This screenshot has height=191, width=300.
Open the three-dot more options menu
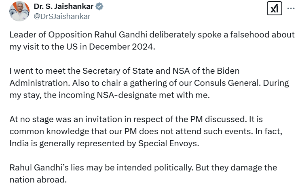pyautogui.click(x=292, y=8)
